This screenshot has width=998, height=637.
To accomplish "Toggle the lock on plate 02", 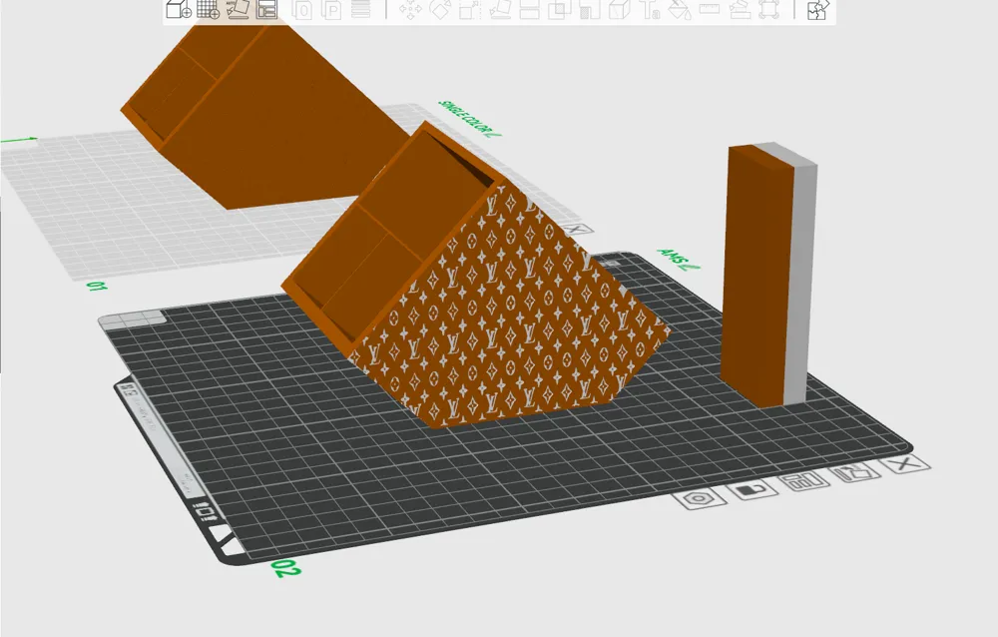I will (x=751, y=490).
